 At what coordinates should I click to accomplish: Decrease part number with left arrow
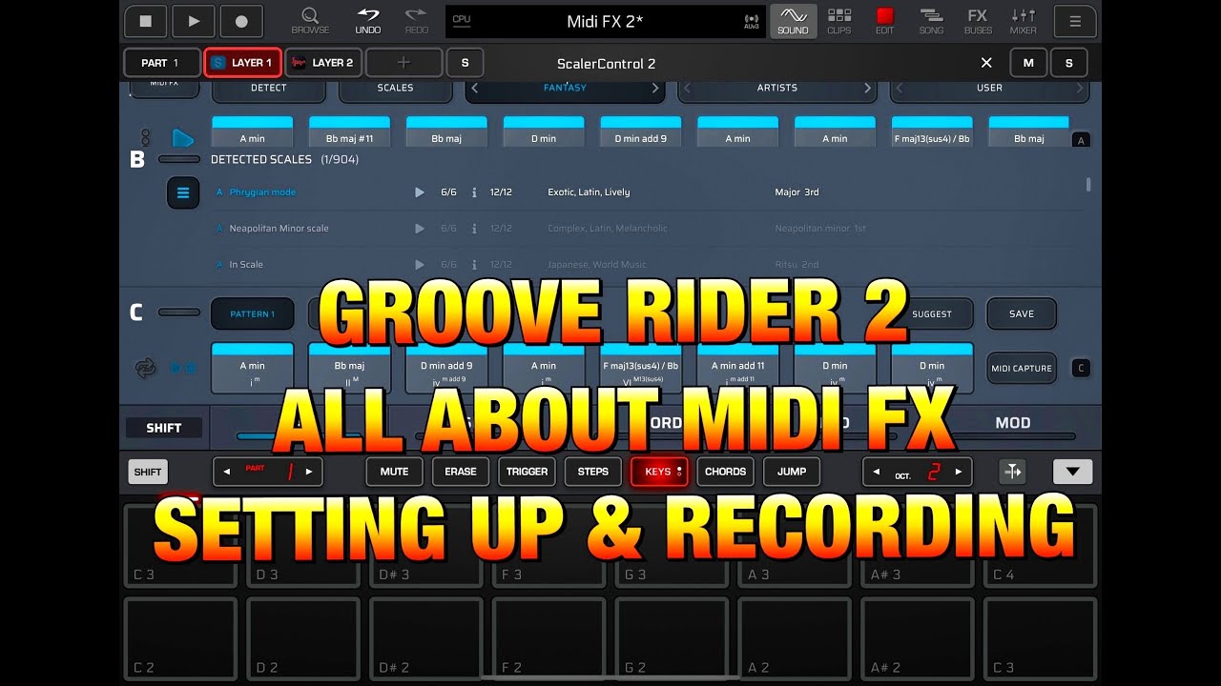pos(227,472)
